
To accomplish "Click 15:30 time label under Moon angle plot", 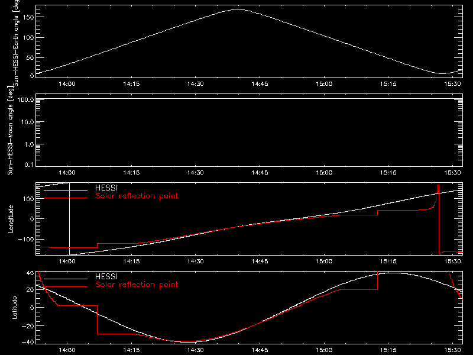I will [x=452, y=172].
